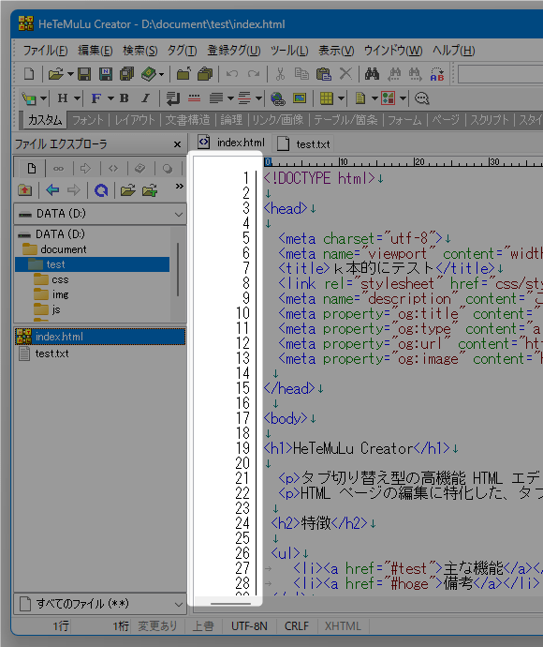Switch to the test.txt document tab
Screen dimensions: 543x647
(x=305, y=144)
